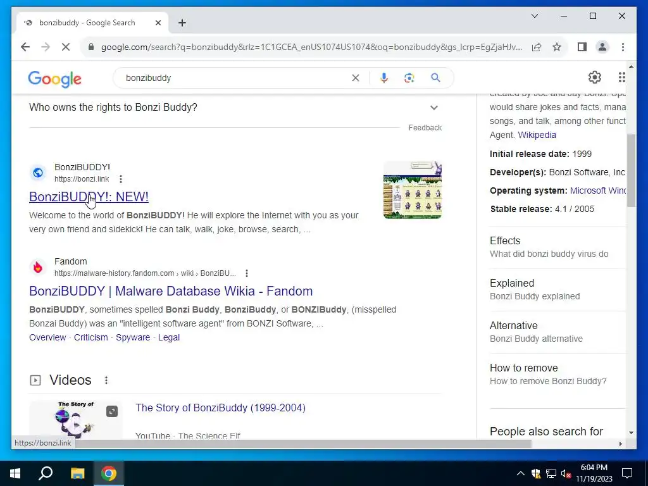The width and height of the screenshot is (648, 486).
Task: Select the Explained related search
Action: click(x=558, y=289)
